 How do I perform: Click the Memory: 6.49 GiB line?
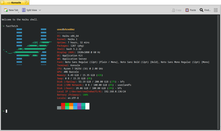pyautogui.click(x=80, y=75)
